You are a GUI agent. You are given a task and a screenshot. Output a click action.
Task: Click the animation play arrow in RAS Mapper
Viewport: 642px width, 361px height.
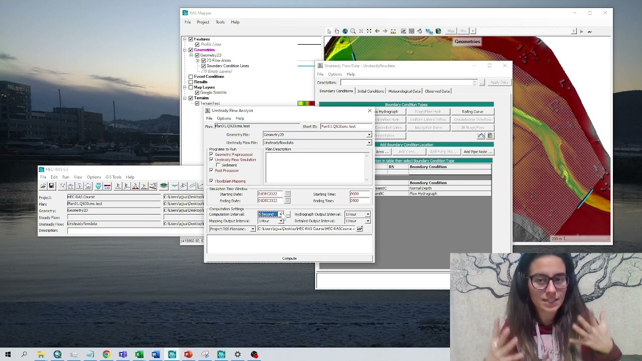click(x=581, y=32)
